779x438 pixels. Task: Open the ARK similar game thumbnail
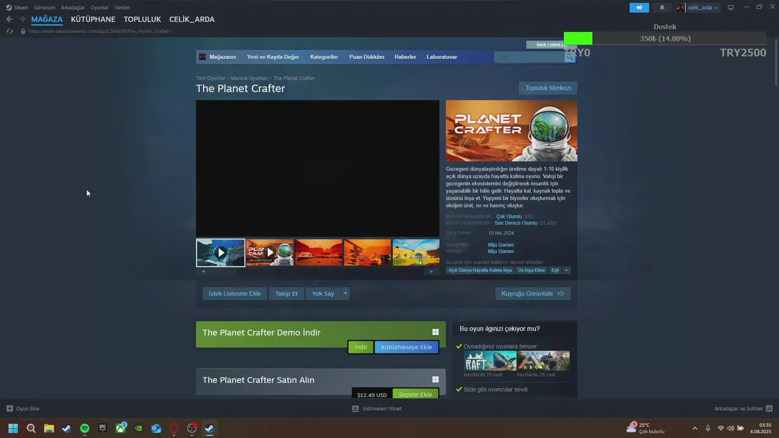click(x=543, y=361)
